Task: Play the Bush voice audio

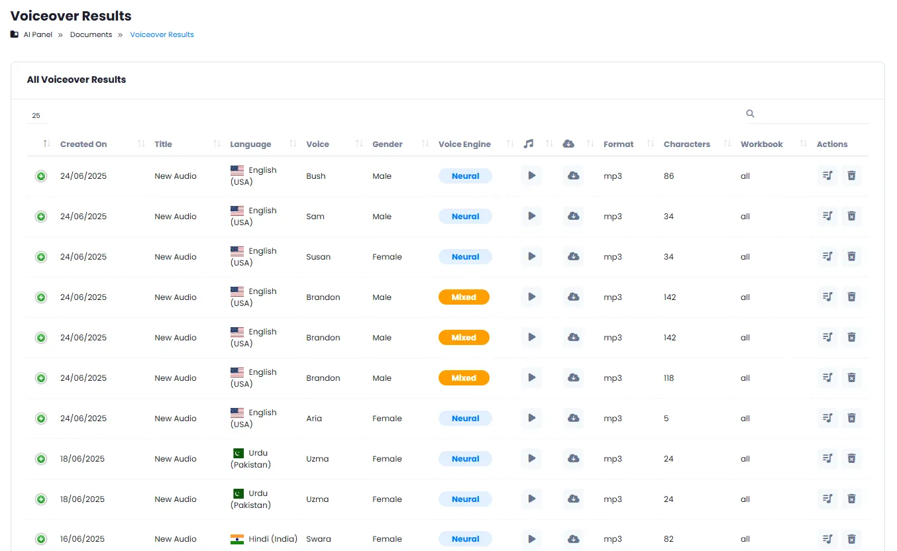Action: tap(531, 176)
